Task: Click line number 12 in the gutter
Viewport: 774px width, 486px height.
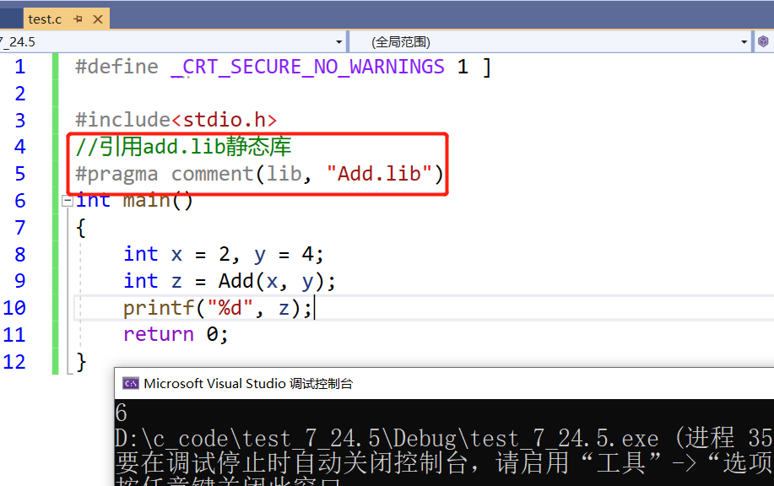Action: pyautogui.click(x=14, y=362)
